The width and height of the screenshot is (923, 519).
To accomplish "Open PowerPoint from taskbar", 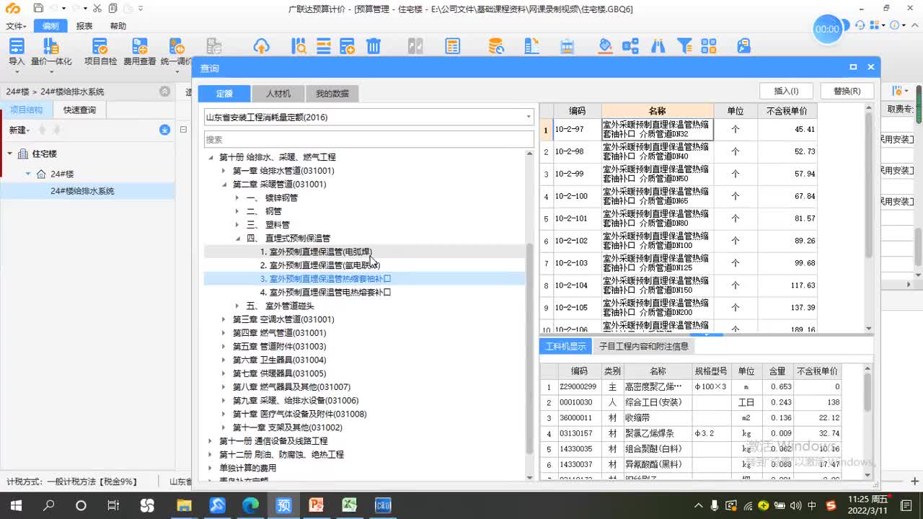I will (316, 505).
